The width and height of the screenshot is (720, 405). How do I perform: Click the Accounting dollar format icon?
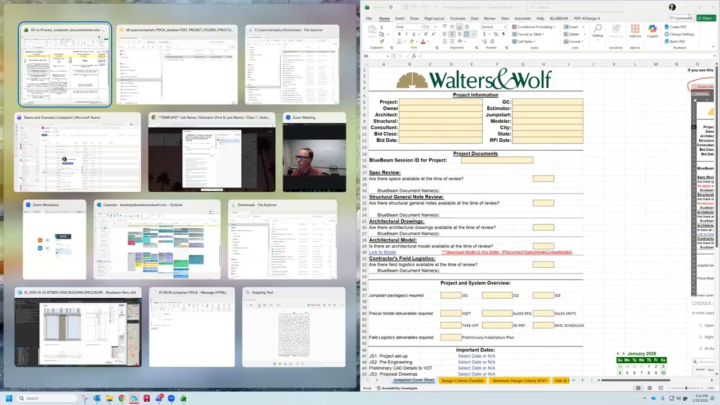(x=484, y=34)
